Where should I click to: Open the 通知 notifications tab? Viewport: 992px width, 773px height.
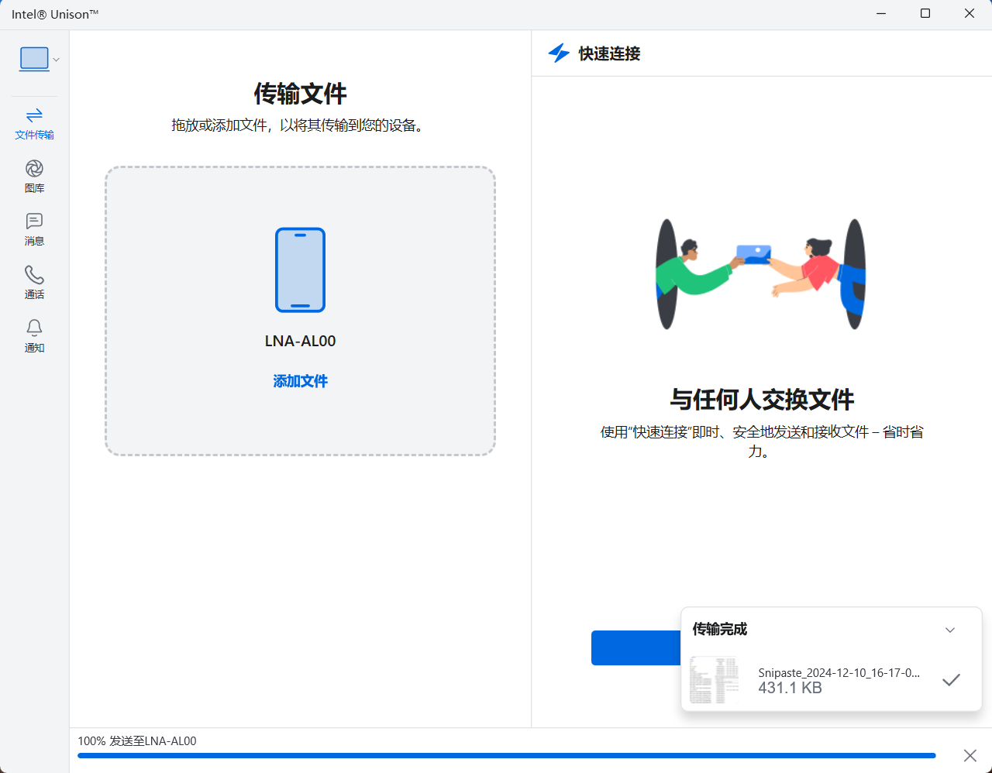tap(34, 336)
